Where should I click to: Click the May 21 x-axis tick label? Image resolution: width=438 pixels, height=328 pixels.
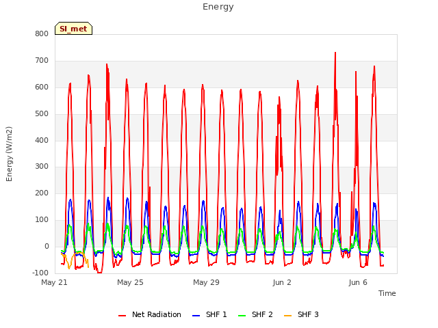pyautogui.click(x=55, y=282)
